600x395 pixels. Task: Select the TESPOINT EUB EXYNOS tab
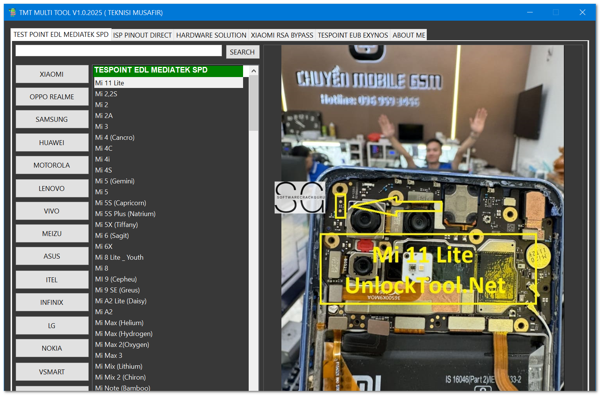[x=353, y=35]
